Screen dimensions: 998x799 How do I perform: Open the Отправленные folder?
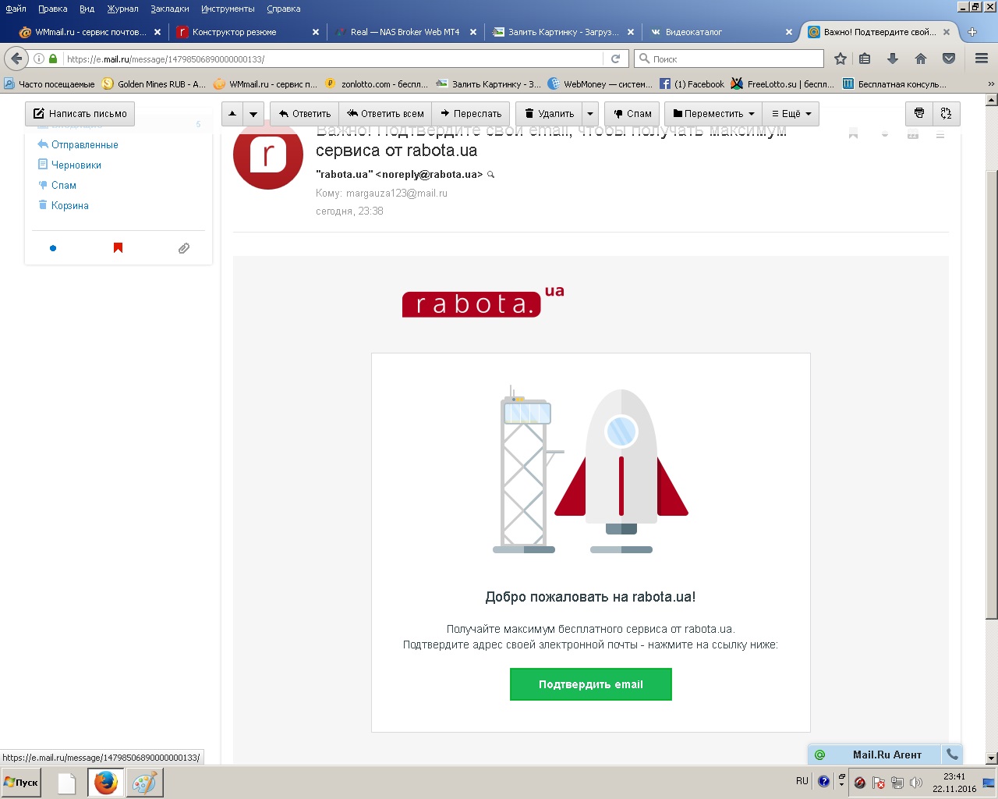tap(85, 144)
